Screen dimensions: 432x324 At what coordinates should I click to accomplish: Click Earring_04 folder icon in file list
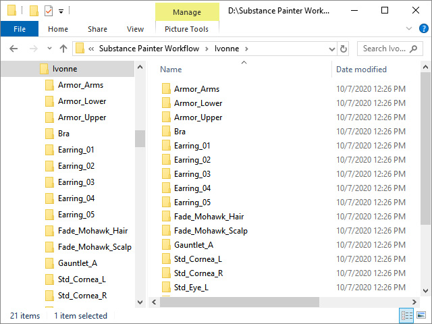point(166,188)
